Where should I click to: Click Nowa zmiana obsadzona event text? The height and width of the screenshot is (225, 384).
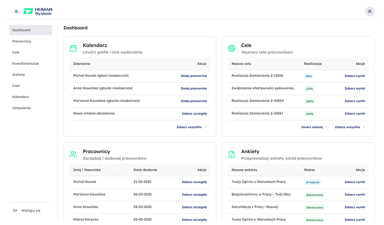[94, 113]
